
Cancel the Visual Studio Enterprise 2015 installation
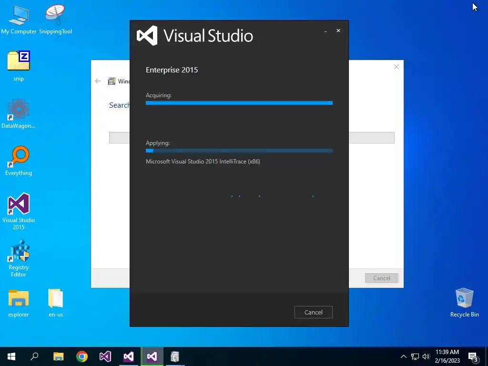[314, 312]
